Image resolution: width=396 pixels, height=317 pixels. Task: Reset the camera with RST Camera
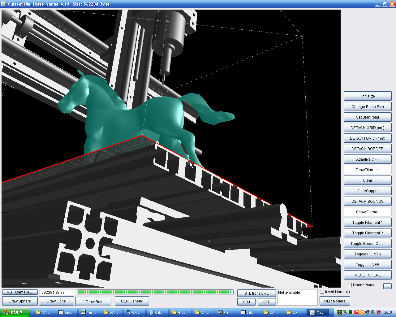coord(20,292)
